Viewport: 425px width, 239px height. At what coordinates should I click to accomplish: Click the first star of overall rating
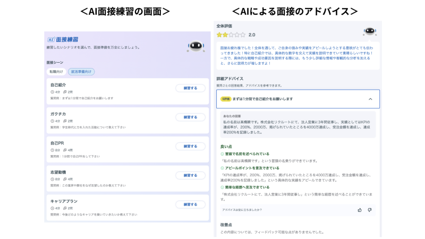[219, 35]
